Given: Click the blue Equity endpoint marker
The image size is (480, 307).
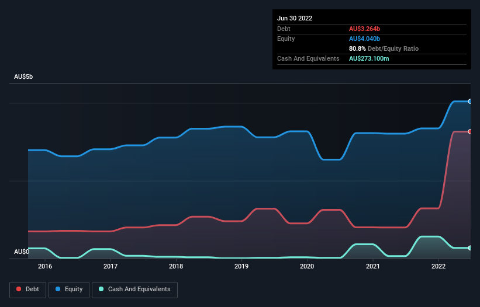Looking at the screenshot, I should point(470,102).
